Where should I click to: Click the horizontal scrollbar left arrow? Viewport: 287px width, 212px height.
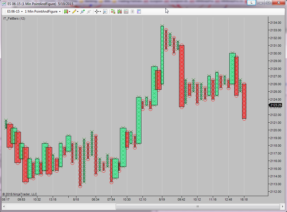pos(4,206)
